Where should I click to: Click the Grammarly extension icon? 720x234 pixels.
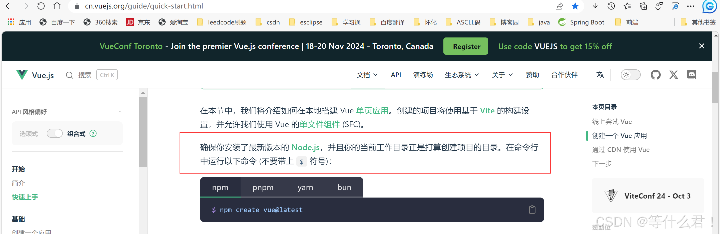tap(710, 6)
